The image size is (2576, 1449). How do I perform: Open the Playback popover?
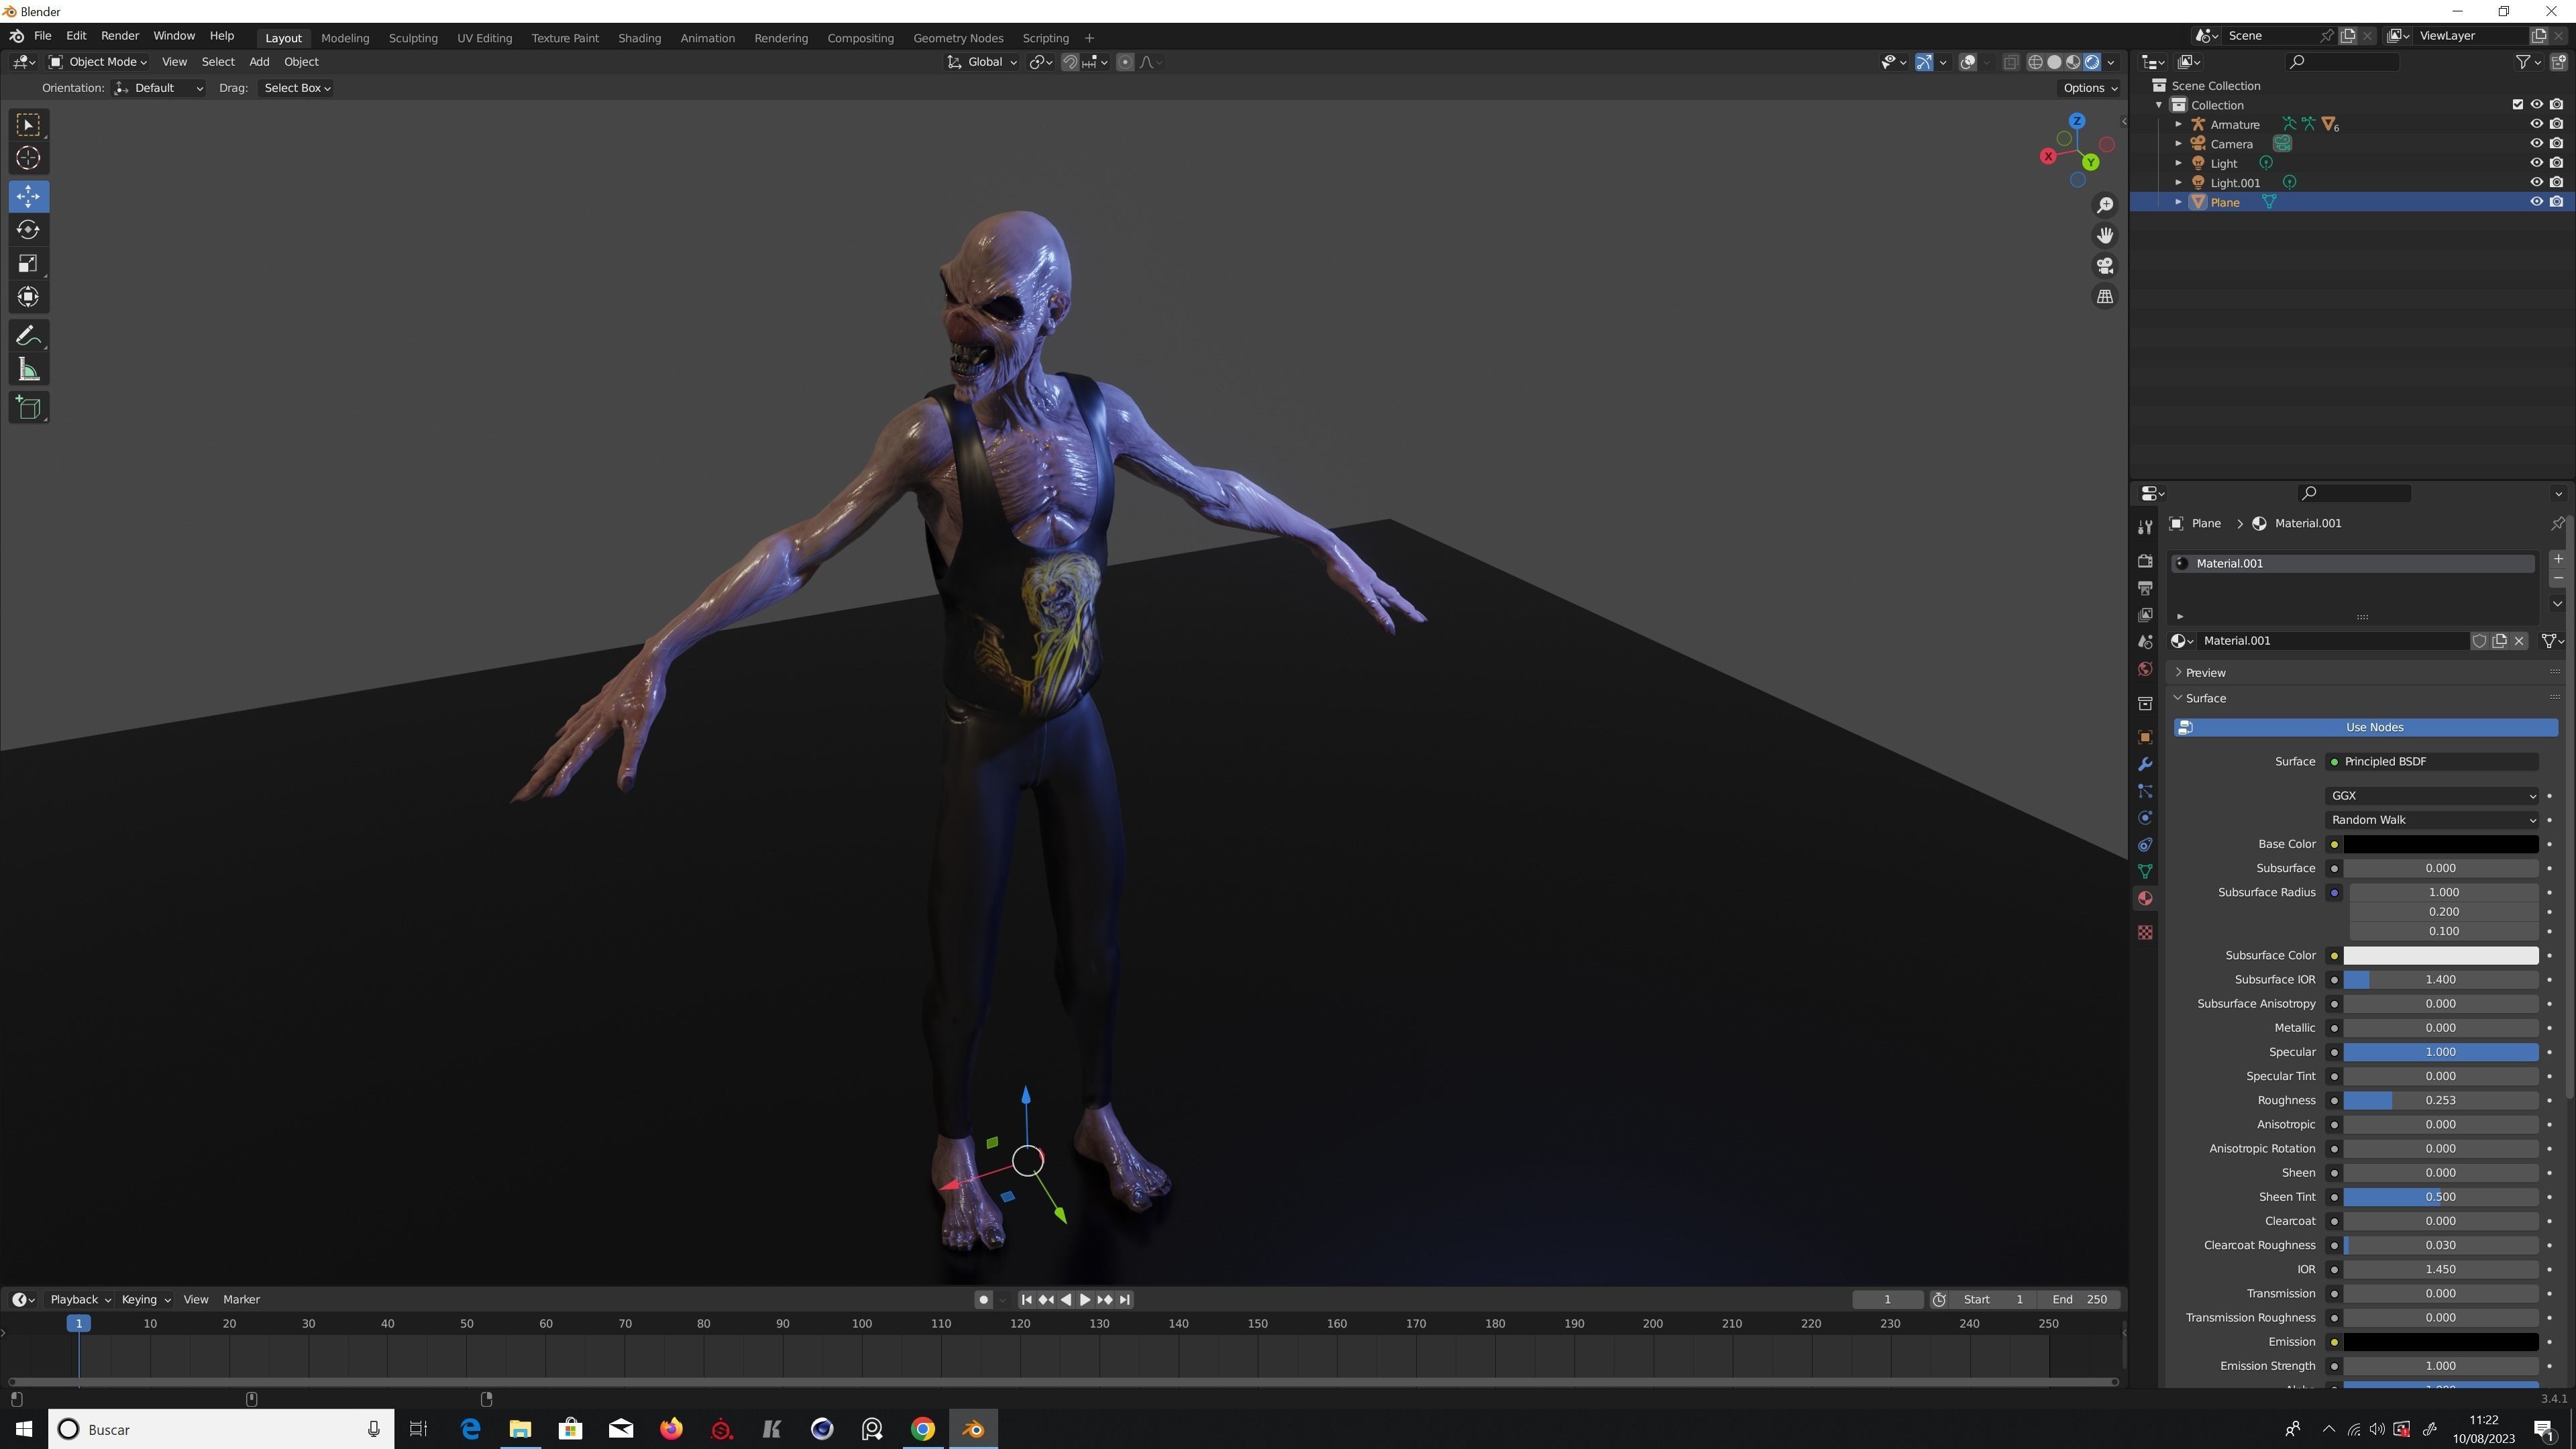click(80, 1300)
